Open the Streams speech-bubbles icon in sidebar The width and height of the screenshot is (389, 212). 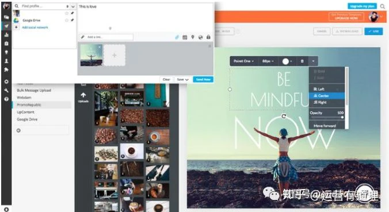point(6,17)
